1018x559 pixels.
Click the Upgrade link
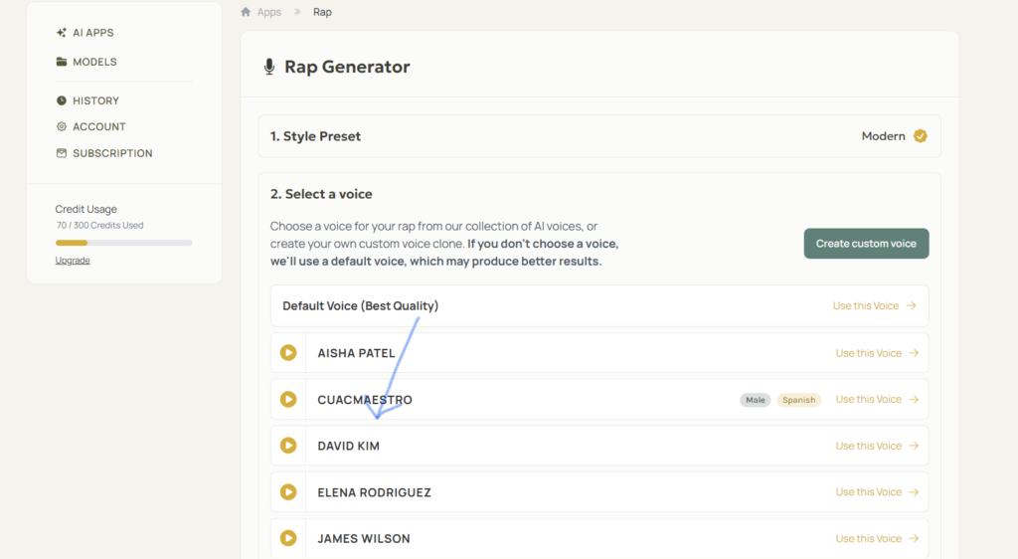[x=73, y=261]
